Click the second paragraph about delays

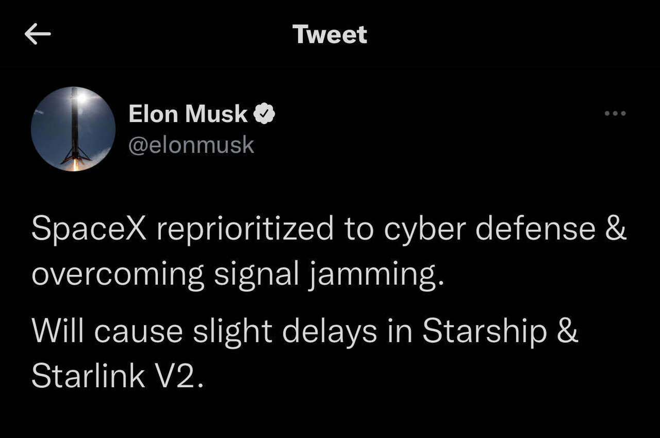[304, 353]
